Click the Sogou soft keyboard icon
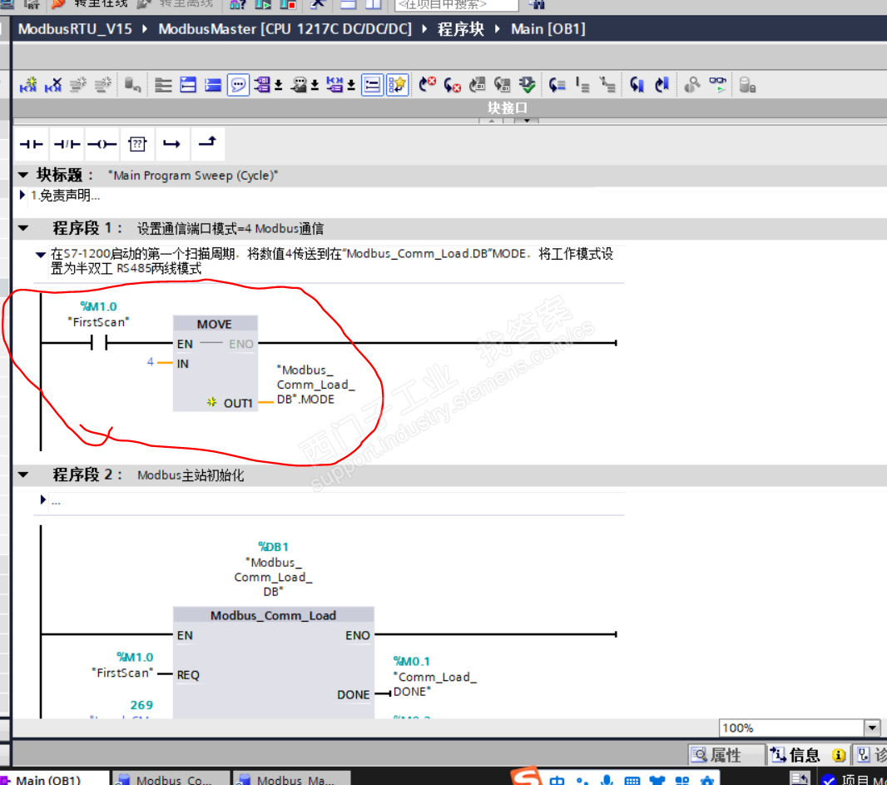 [632, 781]
